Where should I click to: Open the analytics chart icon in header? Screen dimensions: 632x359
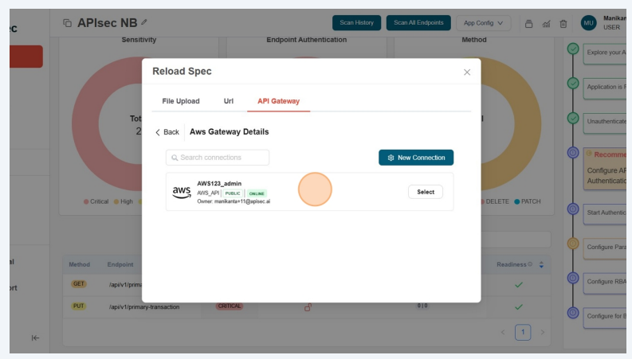point(546,24)
